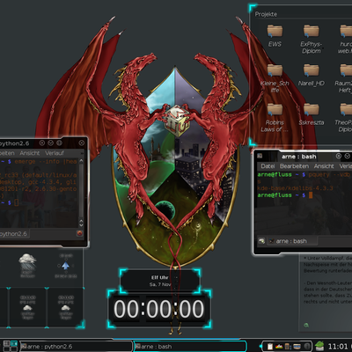Viewport: 352px width, 352px height.
Task: Click the Projekte folder view title
Action: click(x=266, y=14)
